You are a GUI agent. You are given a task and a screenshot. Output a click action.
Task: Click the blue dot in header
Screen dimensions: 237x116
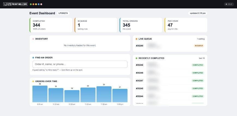[39, 4]
